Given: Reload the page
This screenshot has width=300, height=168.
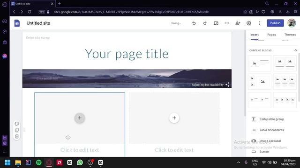Looking at the screenshot, I should tap(30, 12).
